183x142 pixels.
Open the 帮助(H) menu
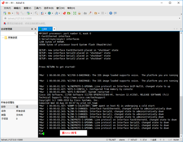coord(71,8)
